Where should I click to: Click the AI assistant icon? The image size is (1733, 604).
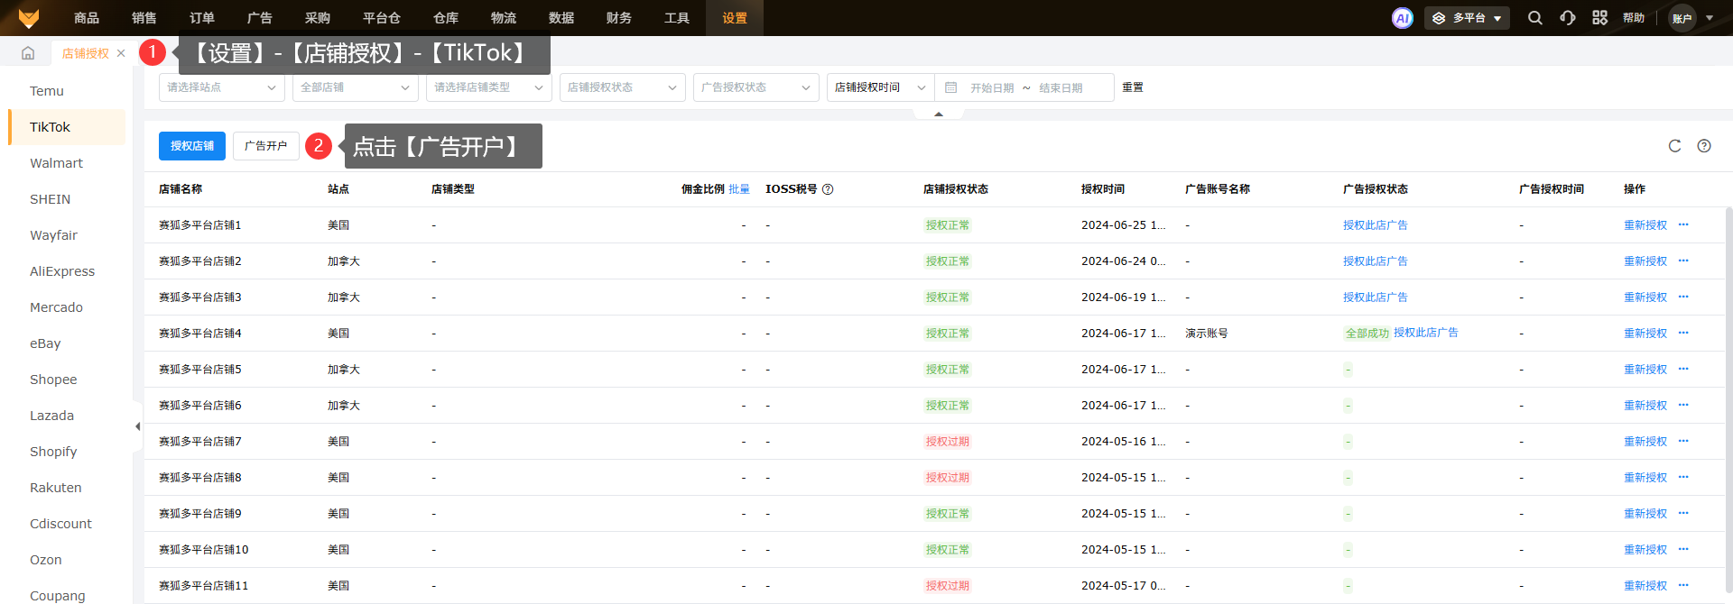(1402, 18)
